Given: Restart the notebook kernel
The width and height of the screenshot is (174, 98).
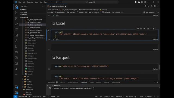Looking at the screenshot, I should pos(80,13).
